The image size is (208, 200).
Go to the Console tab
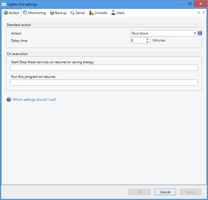98,13
